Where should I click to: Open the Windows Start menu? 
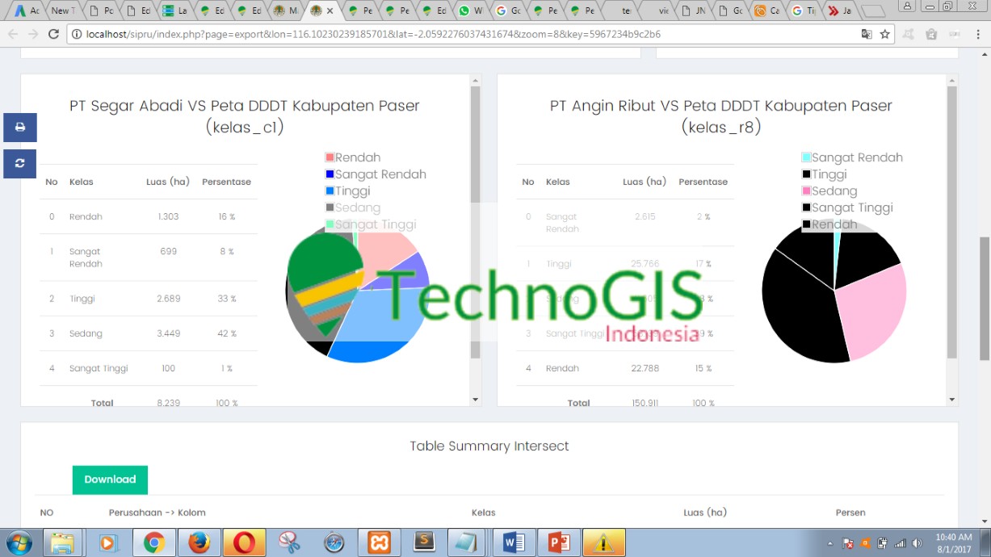click(19, 542)
